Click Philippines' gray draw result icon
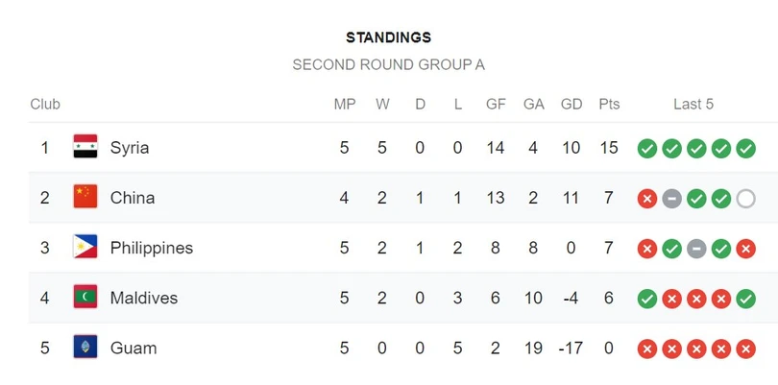The height and width of the screenshot is (385, 778). (x=696, y=249)
